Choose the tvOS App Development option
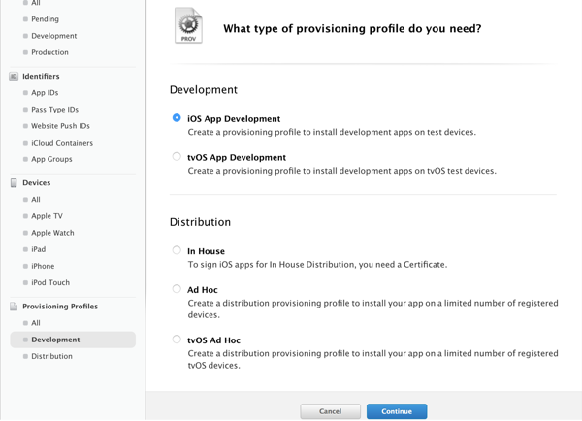This screenshot has width=582, height=421. [177, 156]
